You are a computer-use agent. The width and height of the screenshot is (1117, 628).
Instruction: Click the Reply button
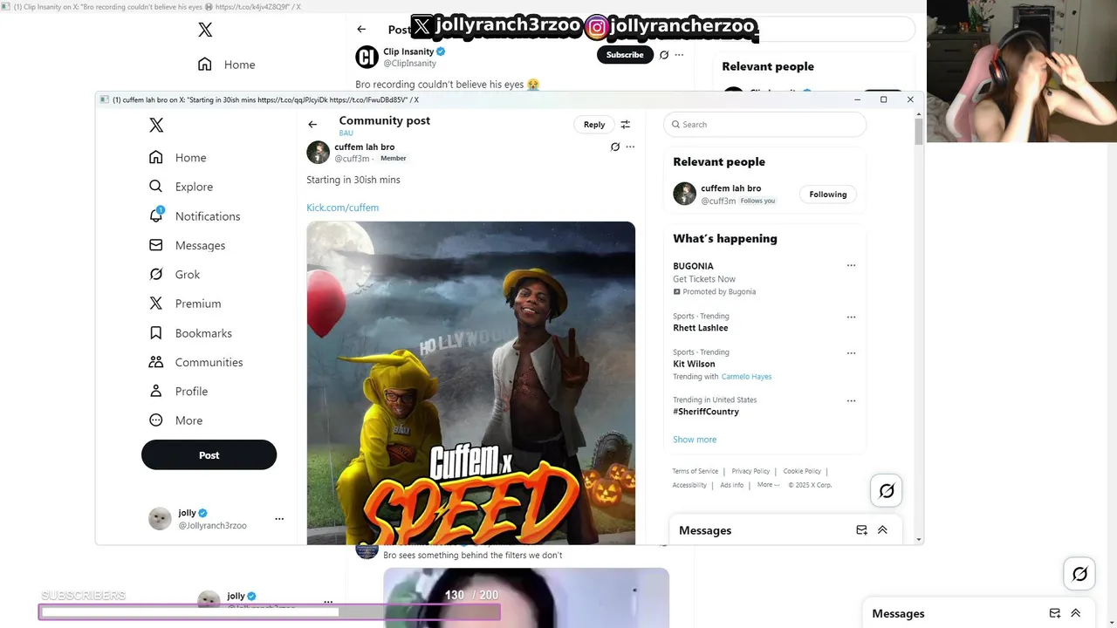[594, 125]
